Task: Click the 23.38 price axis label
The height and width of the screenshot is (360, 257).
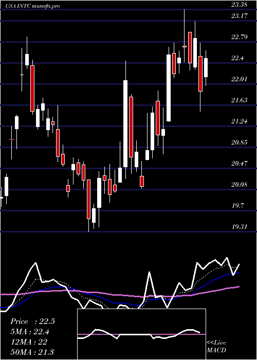Action: pyautogui.click(x=239, y=4)
